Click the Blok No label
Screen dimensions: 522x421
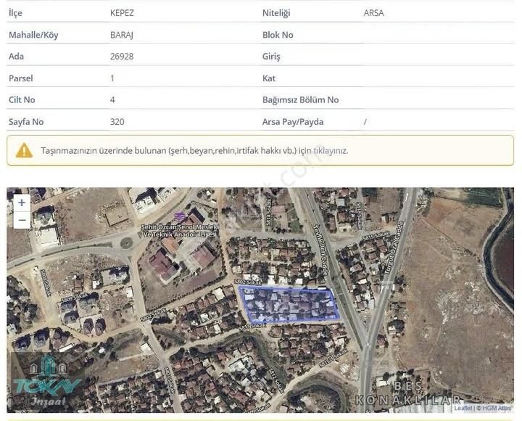tap(278, 35)
